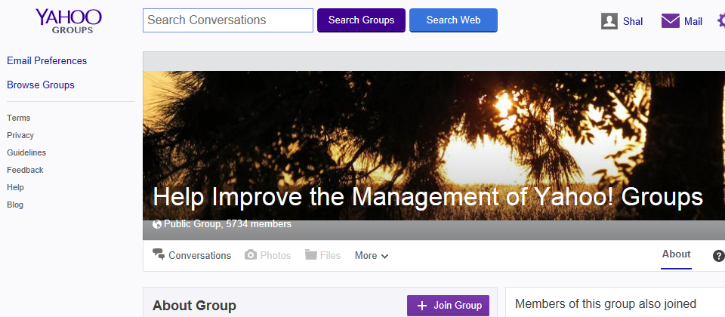Switch to the About tab
This screenshot has width=725, height=317.
pyautogui.click(x=676, y=254)
